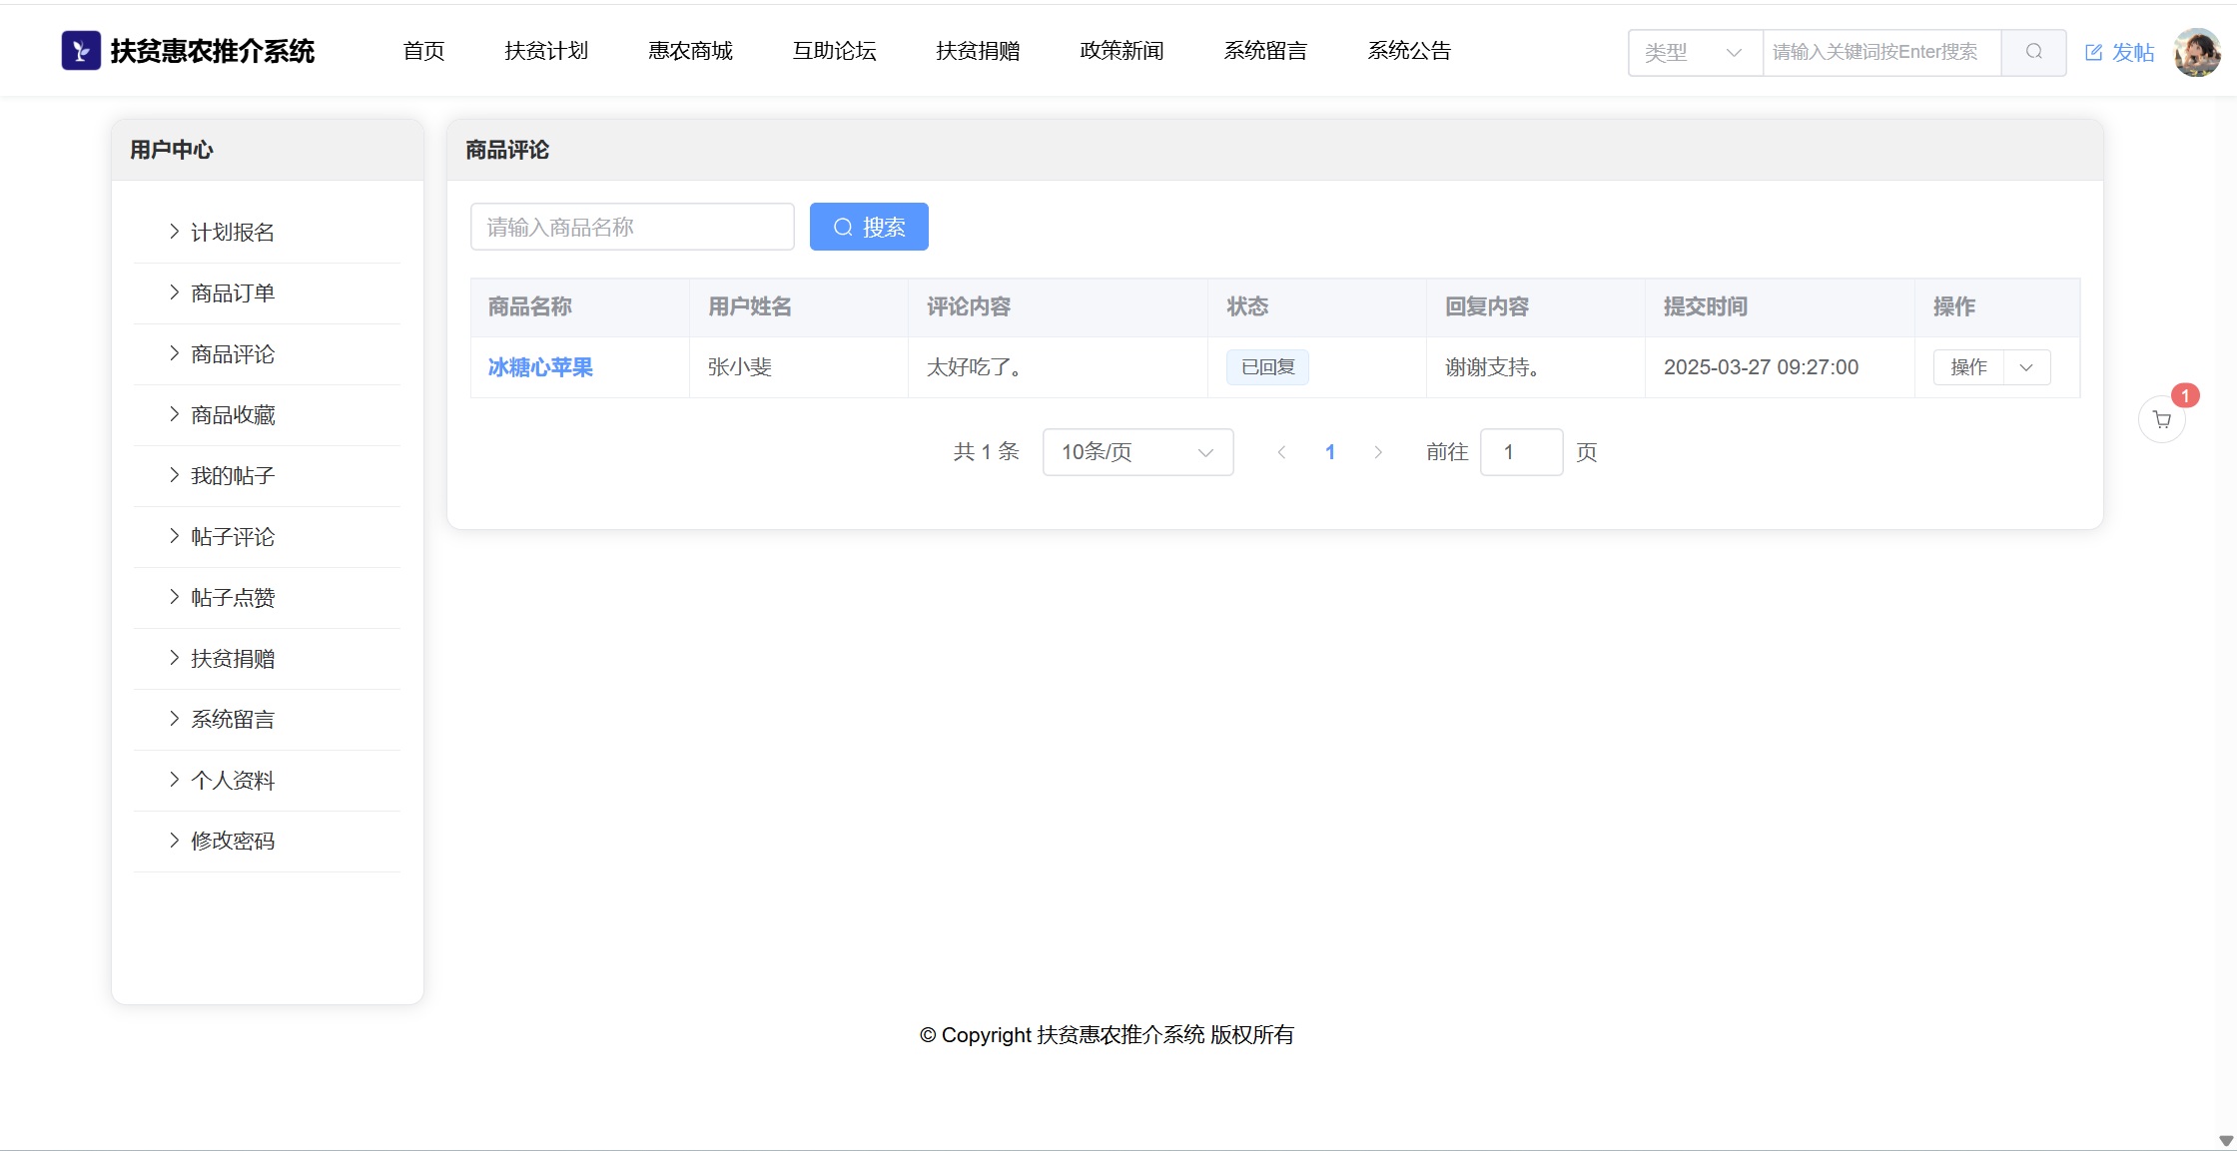This screenshot has width=2237, height=1151.
Task: Open the 10条/页 page size dropdown
Action: click(x=1137, y=452)
